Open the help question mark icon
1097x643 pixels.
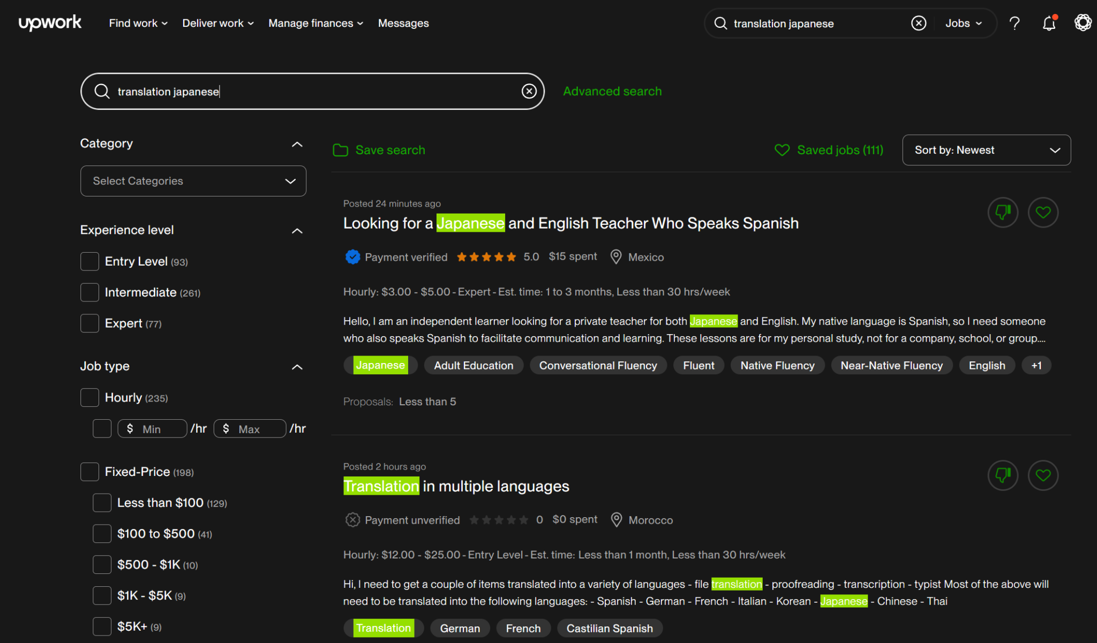1015,24
